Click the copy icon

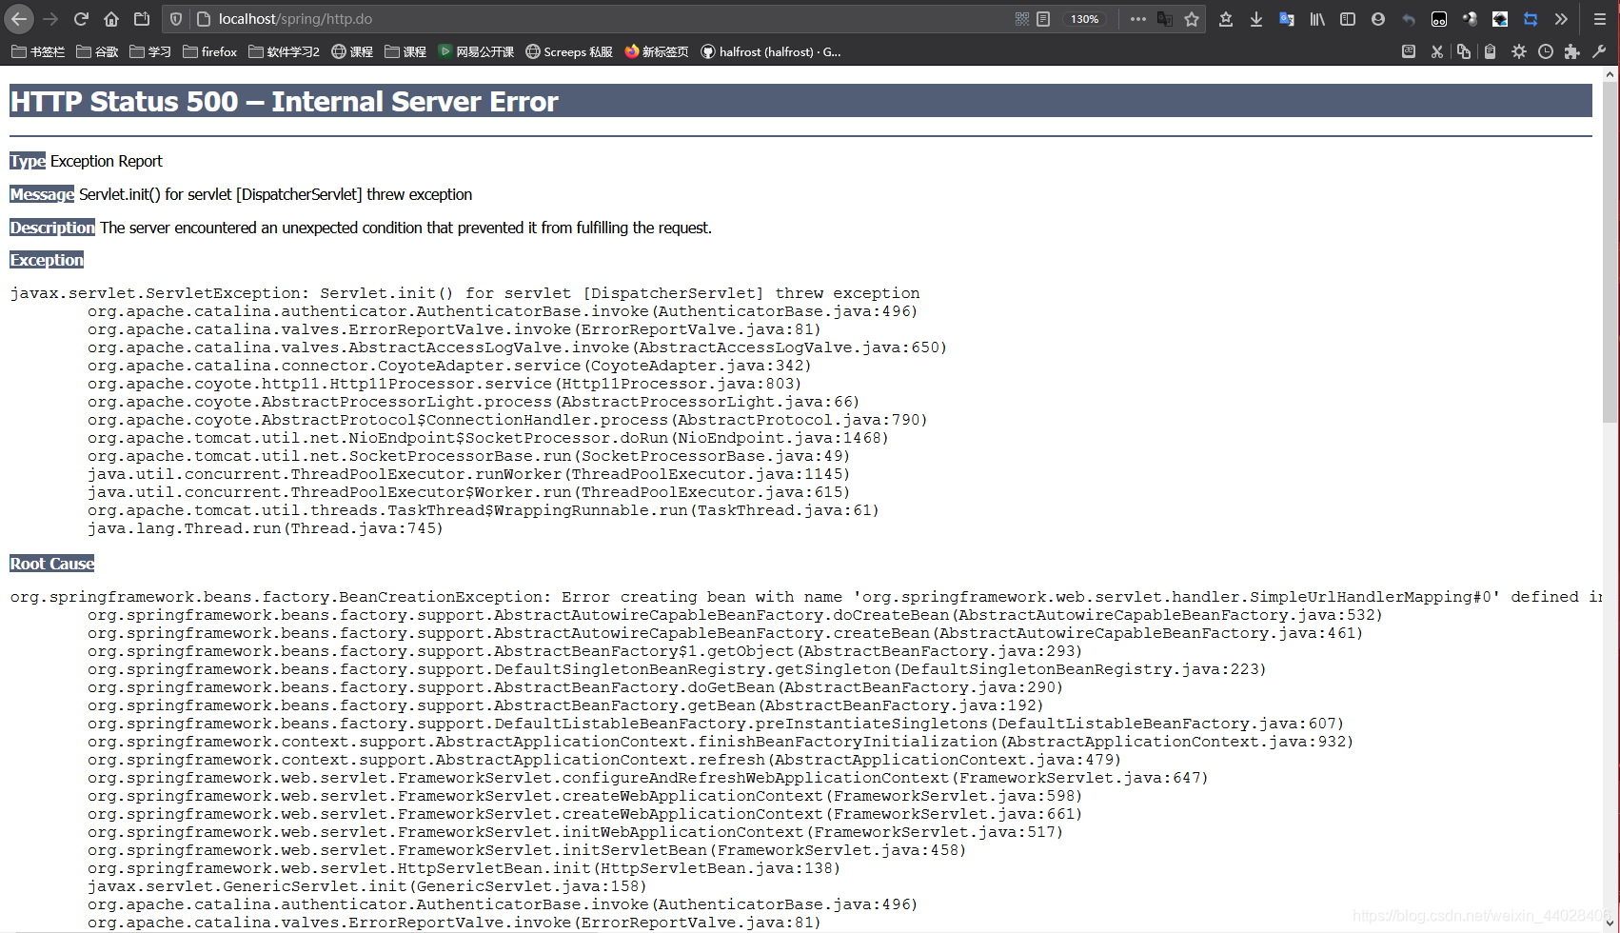[x=1464, y=51]
